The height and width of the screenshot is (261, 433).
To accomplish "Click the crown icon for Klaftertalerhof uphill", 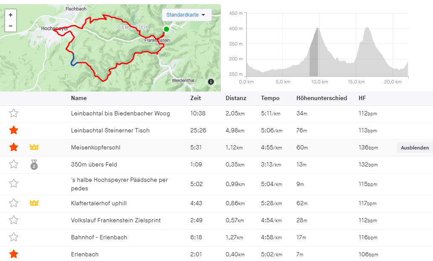I will (x=34, y=203).
